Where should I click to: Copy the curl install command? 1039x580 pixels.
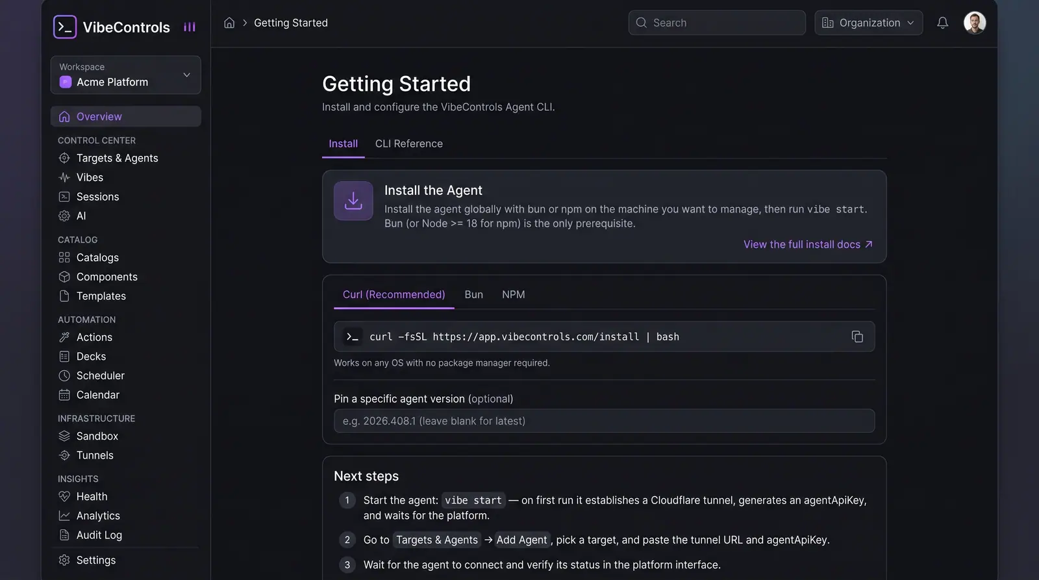click(x=857, y=336)
